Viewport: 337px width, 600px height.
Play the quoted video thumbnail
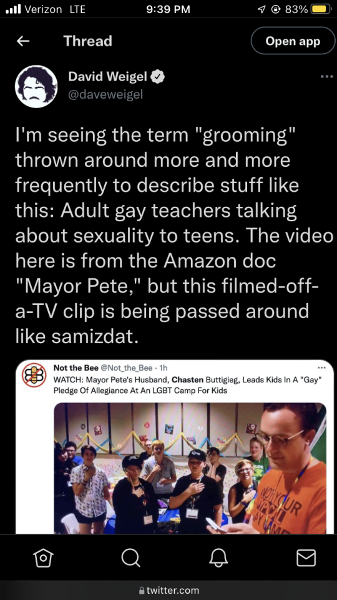(190, 467)
